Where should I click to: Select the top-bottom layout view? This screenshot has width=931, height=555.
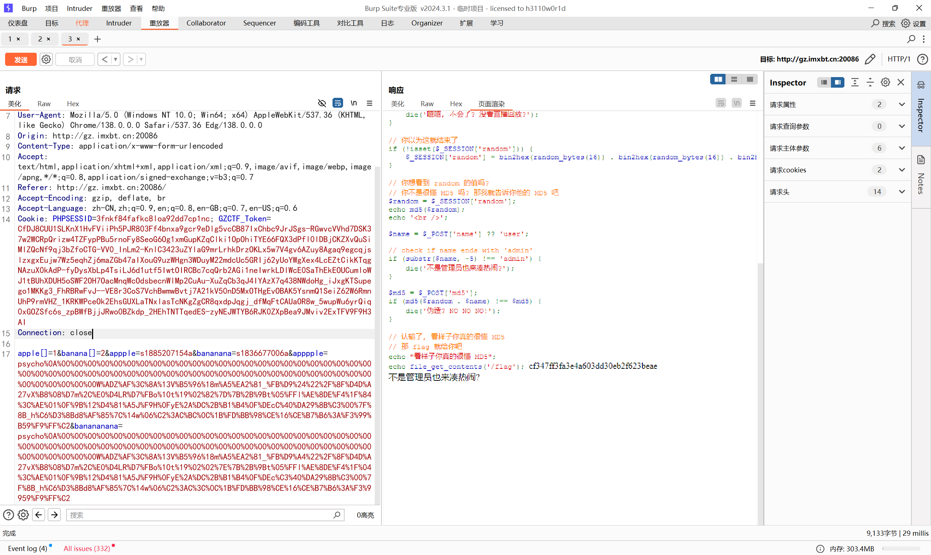tap(734, 79)
